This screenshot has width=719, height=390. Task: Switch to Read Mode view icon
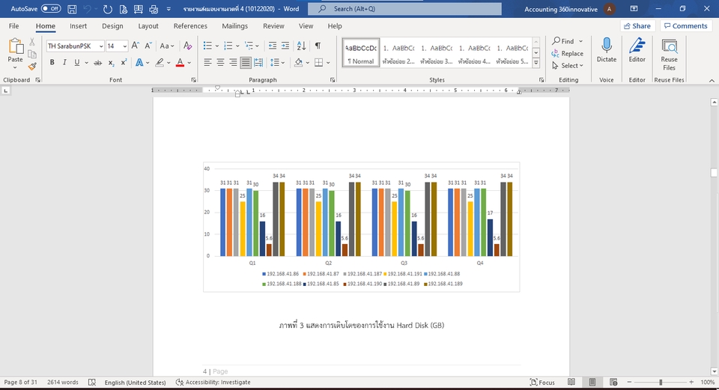(x=571, y=383)
